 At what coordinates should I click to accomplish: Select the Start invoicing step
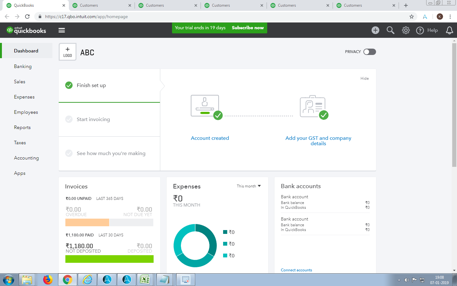tap(93, 119)
